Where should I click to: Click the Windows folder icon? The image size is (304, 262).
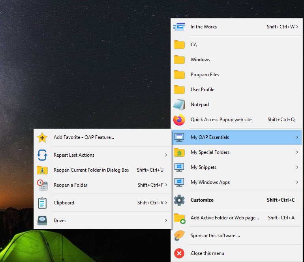[x=179, y=60]
